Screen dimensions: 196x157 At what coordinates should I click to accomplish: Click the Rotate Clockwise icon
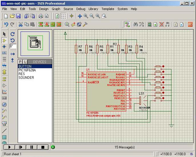[13, 34]
